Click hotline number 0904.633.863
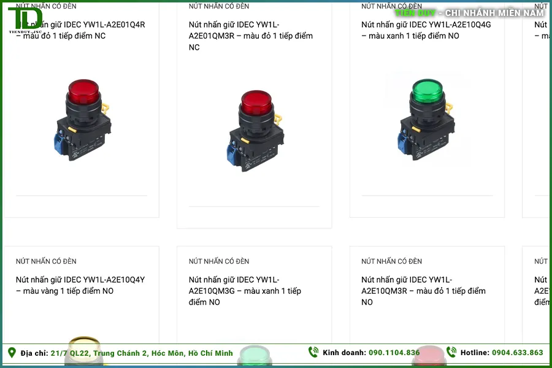552x368 pixels. point(518,353)
